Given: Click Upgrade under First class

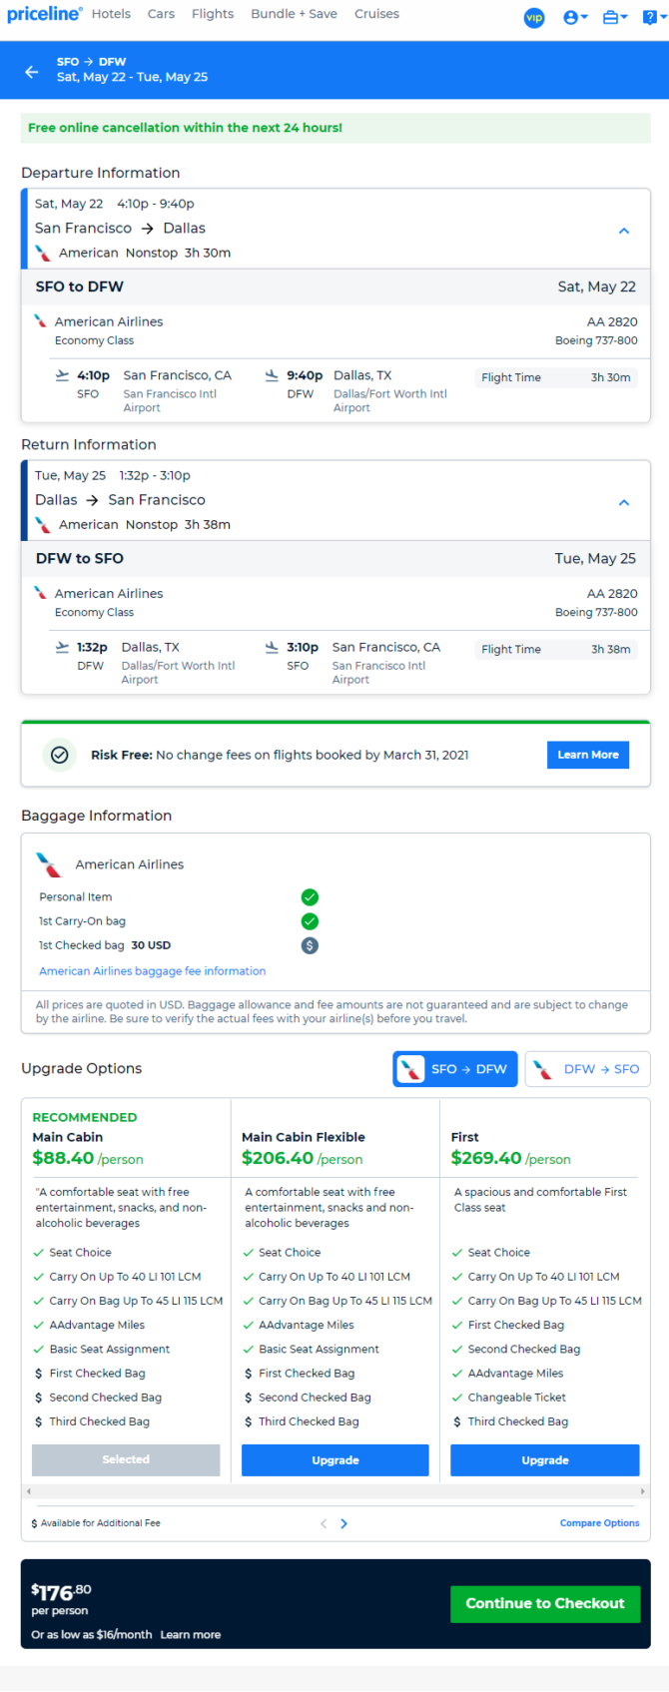Looking at the screenshot, I should coord(545,1459).
